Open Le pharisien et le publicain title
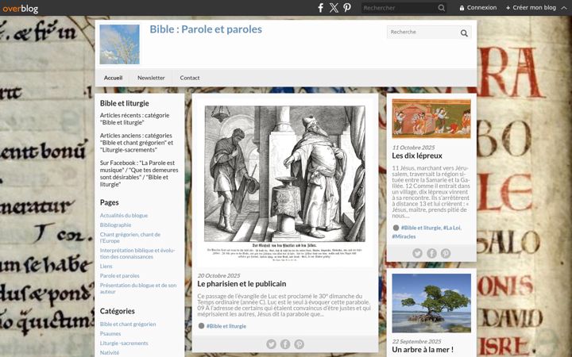Screen dimensions: 572x357 click(242, 284)
